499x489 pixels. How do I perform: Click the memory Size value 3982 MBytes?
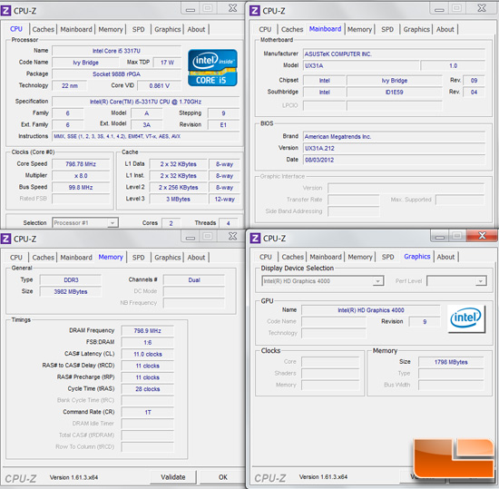pos(71,291)
